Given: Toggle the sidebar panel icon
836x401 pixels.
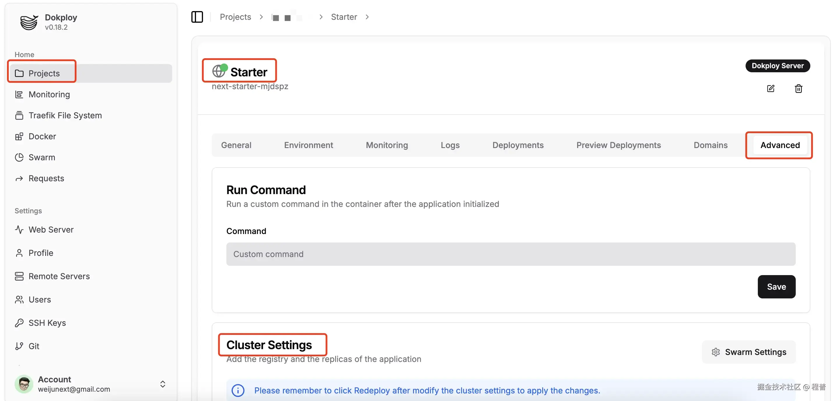Looking at the screenshot, I should pyautogui.click(x=197, y=17).
